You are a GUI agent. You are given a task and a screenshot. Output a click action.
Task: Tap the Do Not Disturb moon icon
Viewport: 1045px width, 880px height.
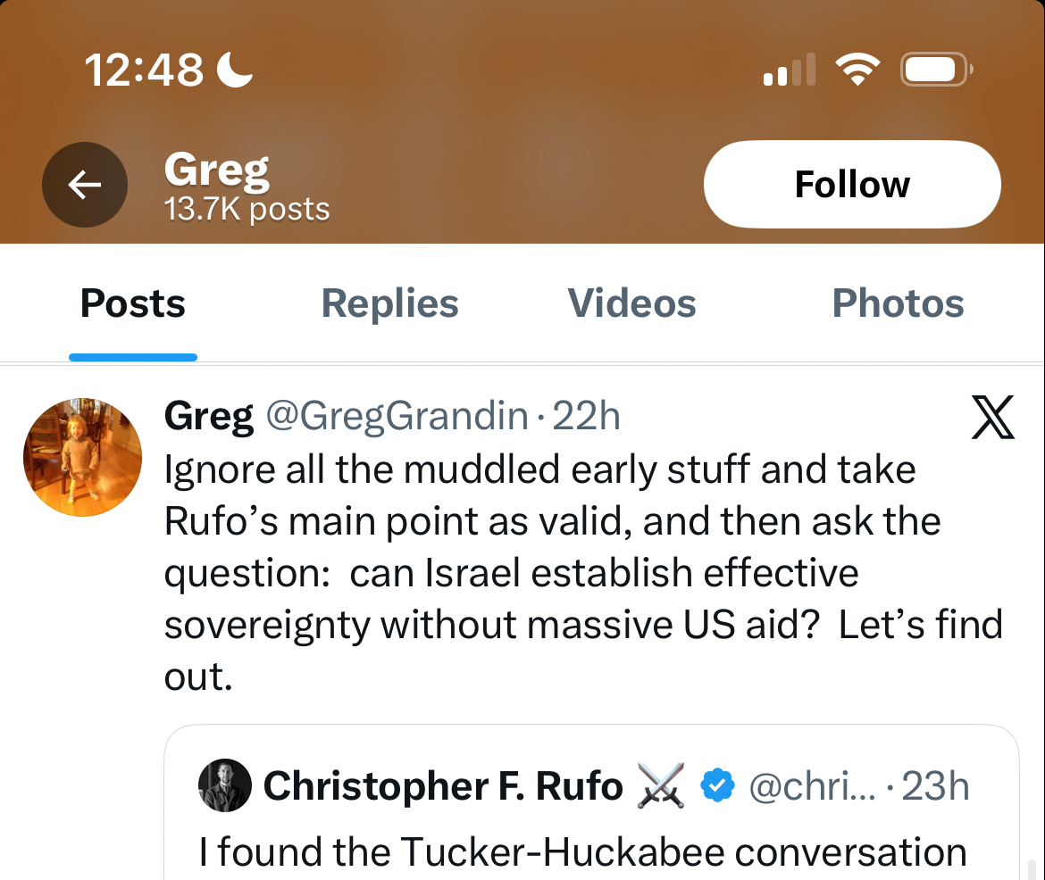click(235, 69)
